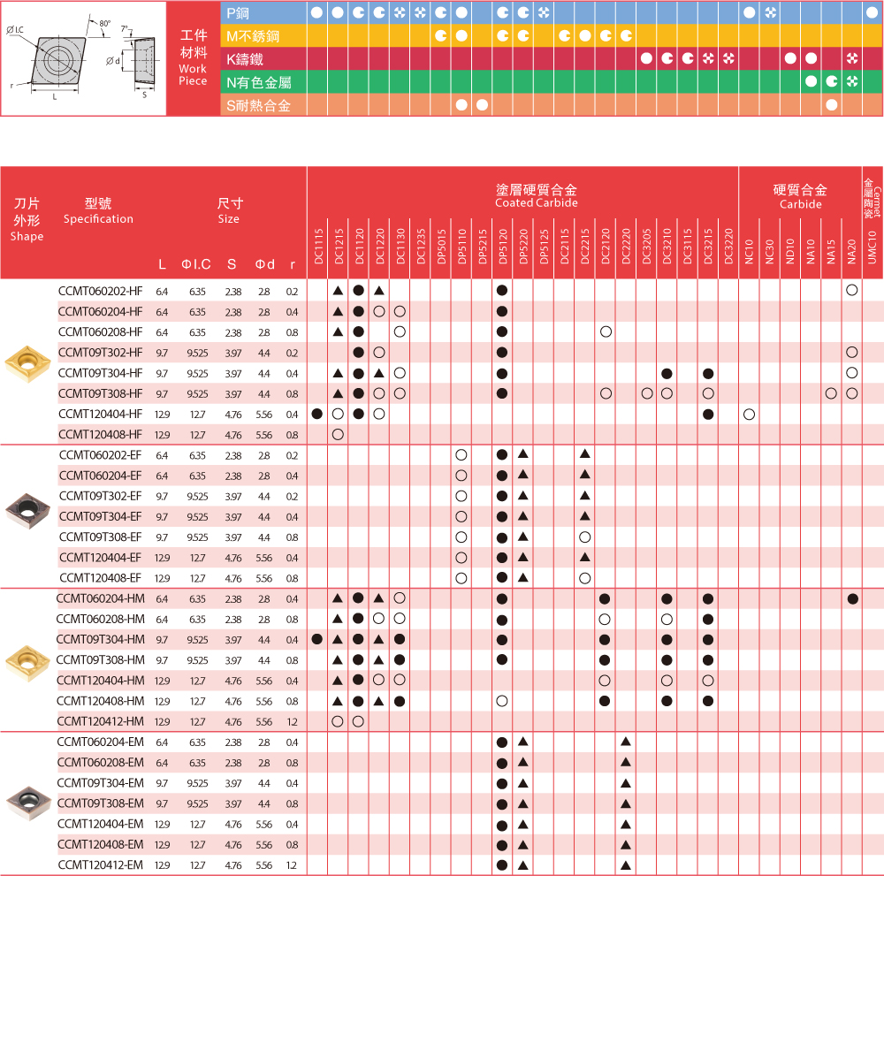Click triangle marker for CCMT060202-HF under DC1220
The width and height of the screenshot is (884, 1043).
tap(378, 291)
